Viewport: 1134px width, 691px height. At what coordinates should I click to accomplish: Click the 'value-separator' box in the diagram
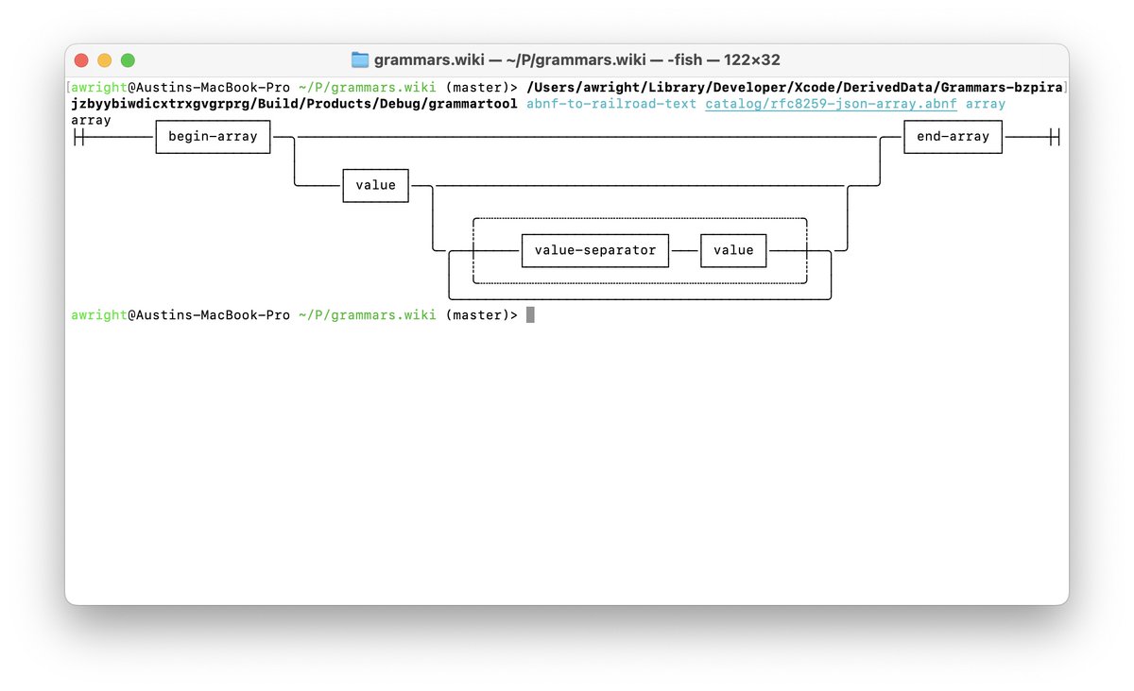[x=595, y=250]
